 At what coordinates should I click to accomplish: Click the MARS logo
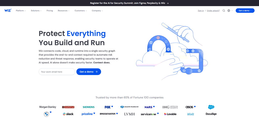coord(148,107)
